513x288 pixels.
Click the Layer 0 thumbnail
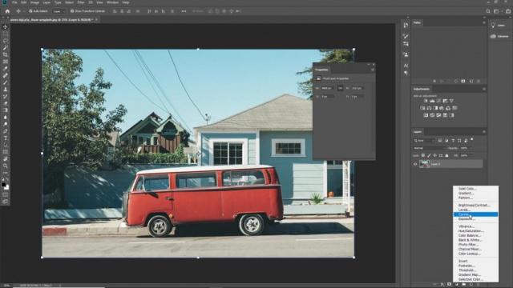tap(424, 164)
